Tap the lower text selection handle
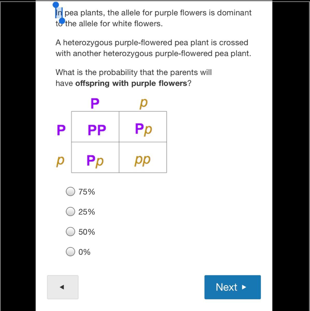Image resolution: width=310 pixels, height=311 pixels. [x=62, y=21]
